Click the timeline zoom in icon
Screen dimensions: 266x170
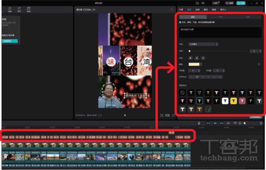(x=261, y=123)
